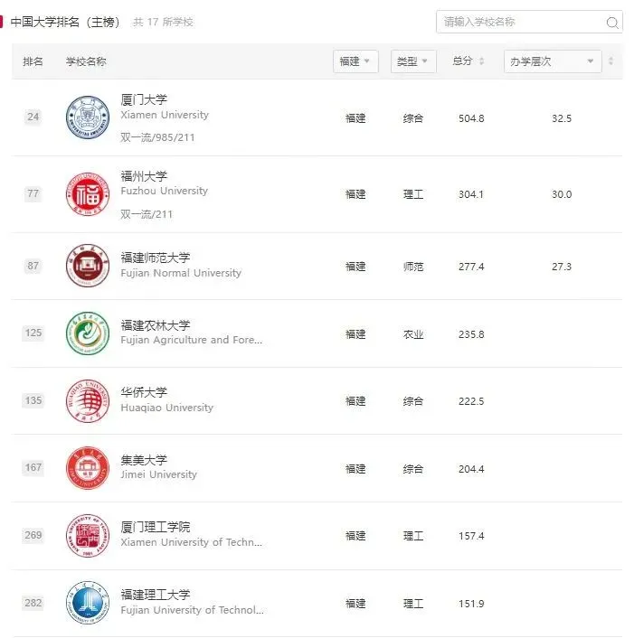634x638 pixels.
Task: Open the 类型 type dropdown filter
Action: pos(413,61)
